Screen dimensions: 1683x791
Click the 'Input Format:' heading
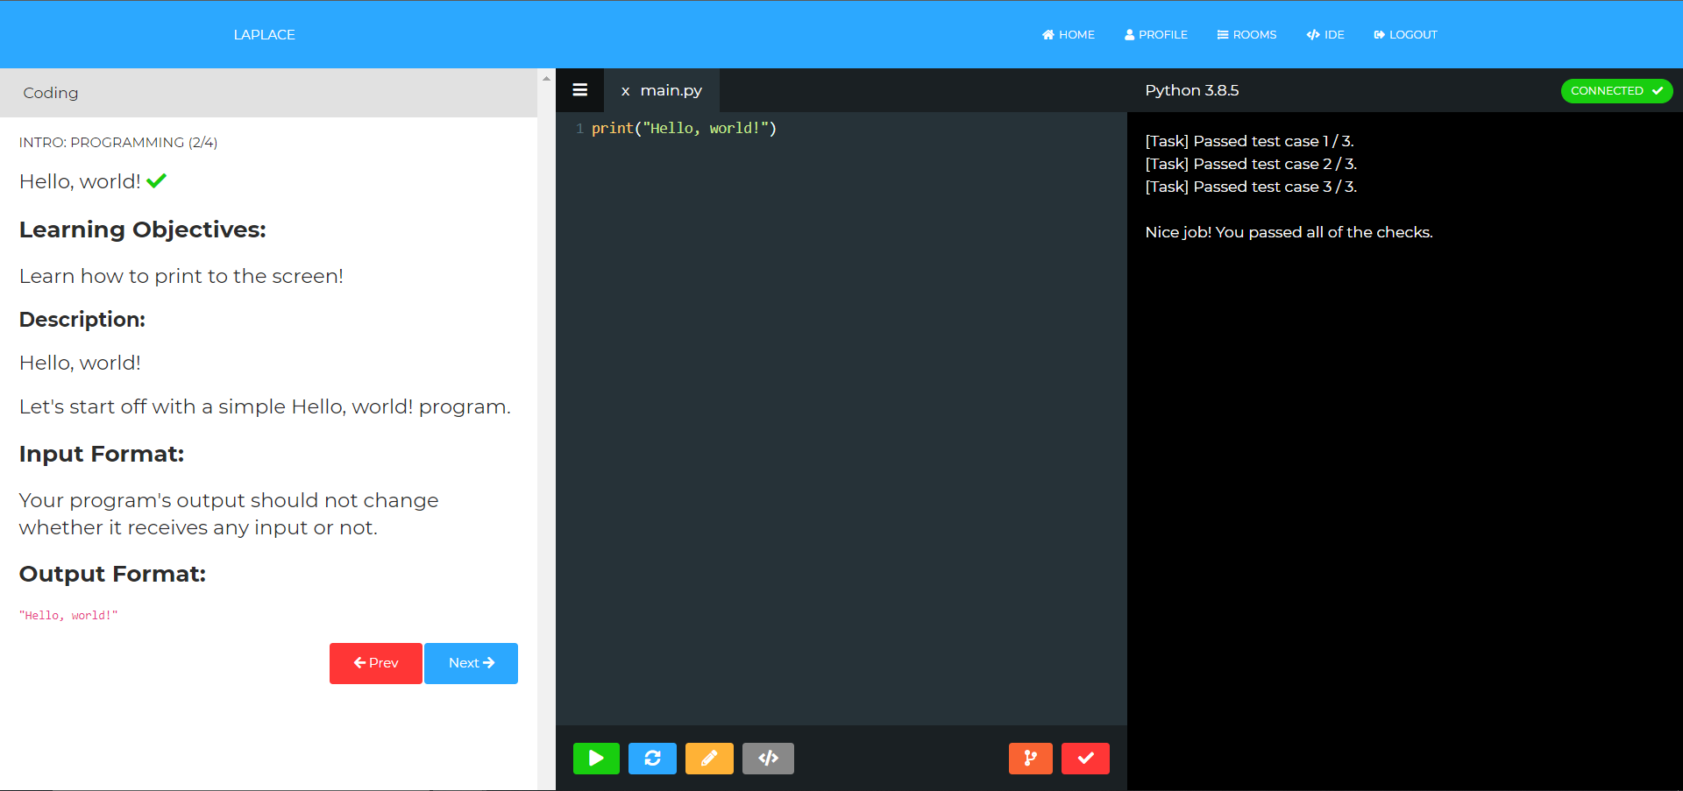tap(102, 454)
